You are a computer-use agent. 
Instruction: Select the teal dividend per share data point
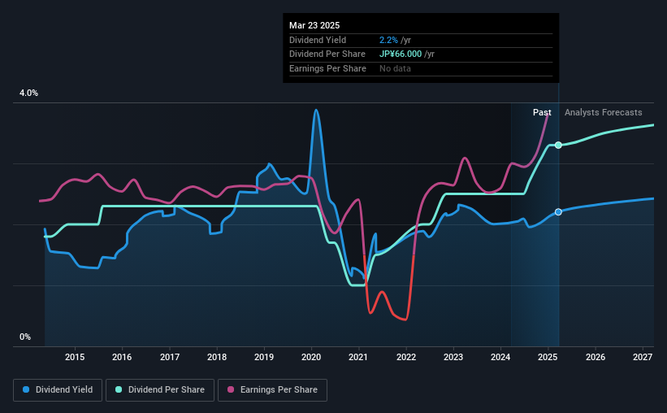(558, 146)
